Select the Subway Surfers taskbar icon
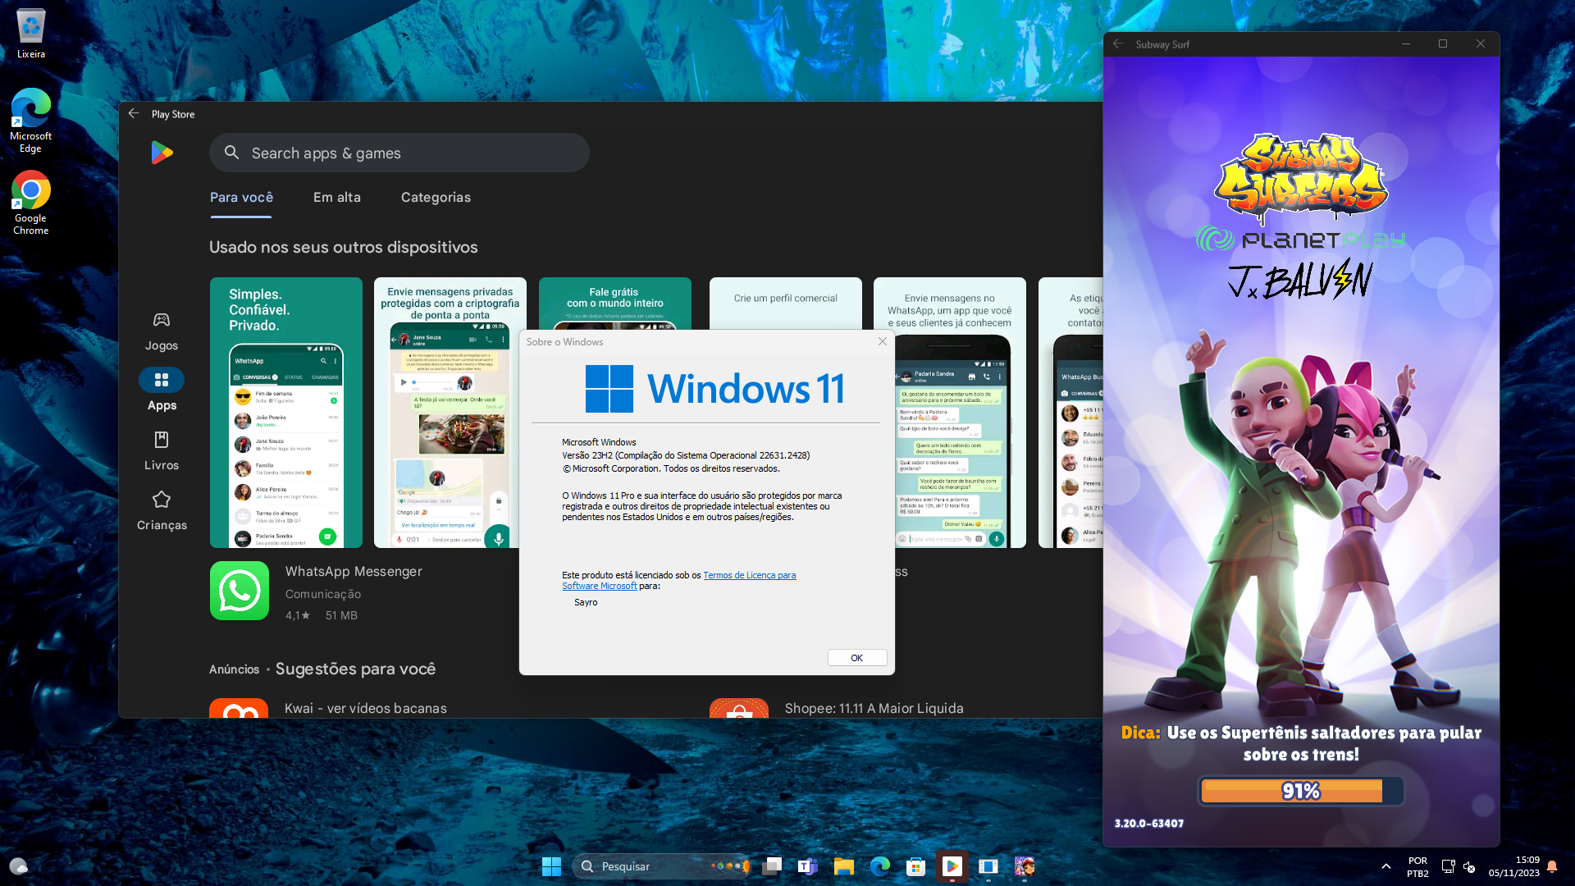Viewport: 1575px width, 886px height. [1025, 866]
